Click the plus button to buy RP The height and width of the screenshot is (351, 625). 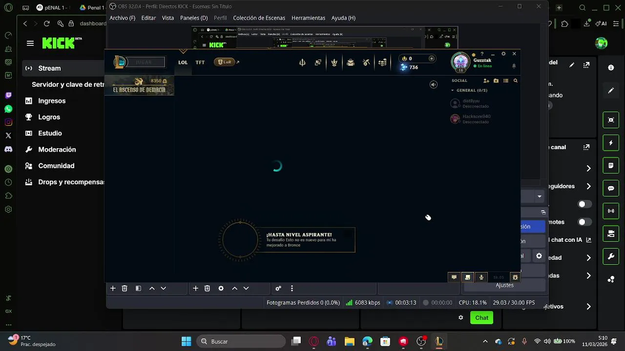click(431, 58)
